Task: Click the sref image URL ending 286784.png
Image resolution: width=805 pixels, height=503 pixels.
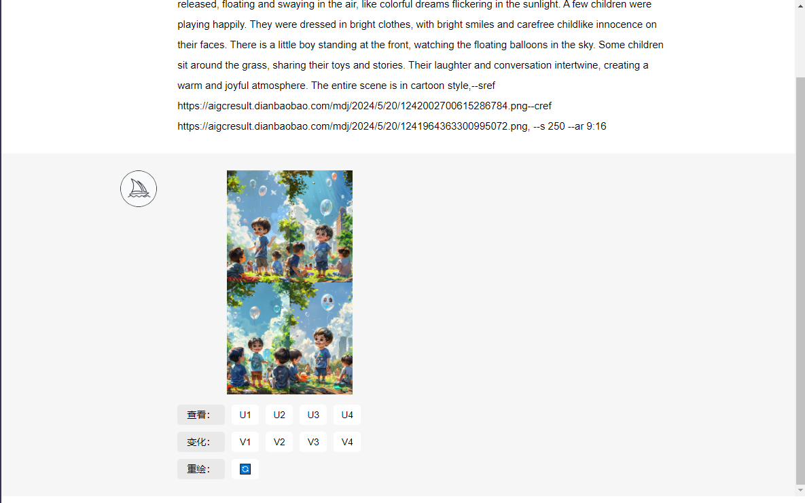Action: tap(352, 106)
